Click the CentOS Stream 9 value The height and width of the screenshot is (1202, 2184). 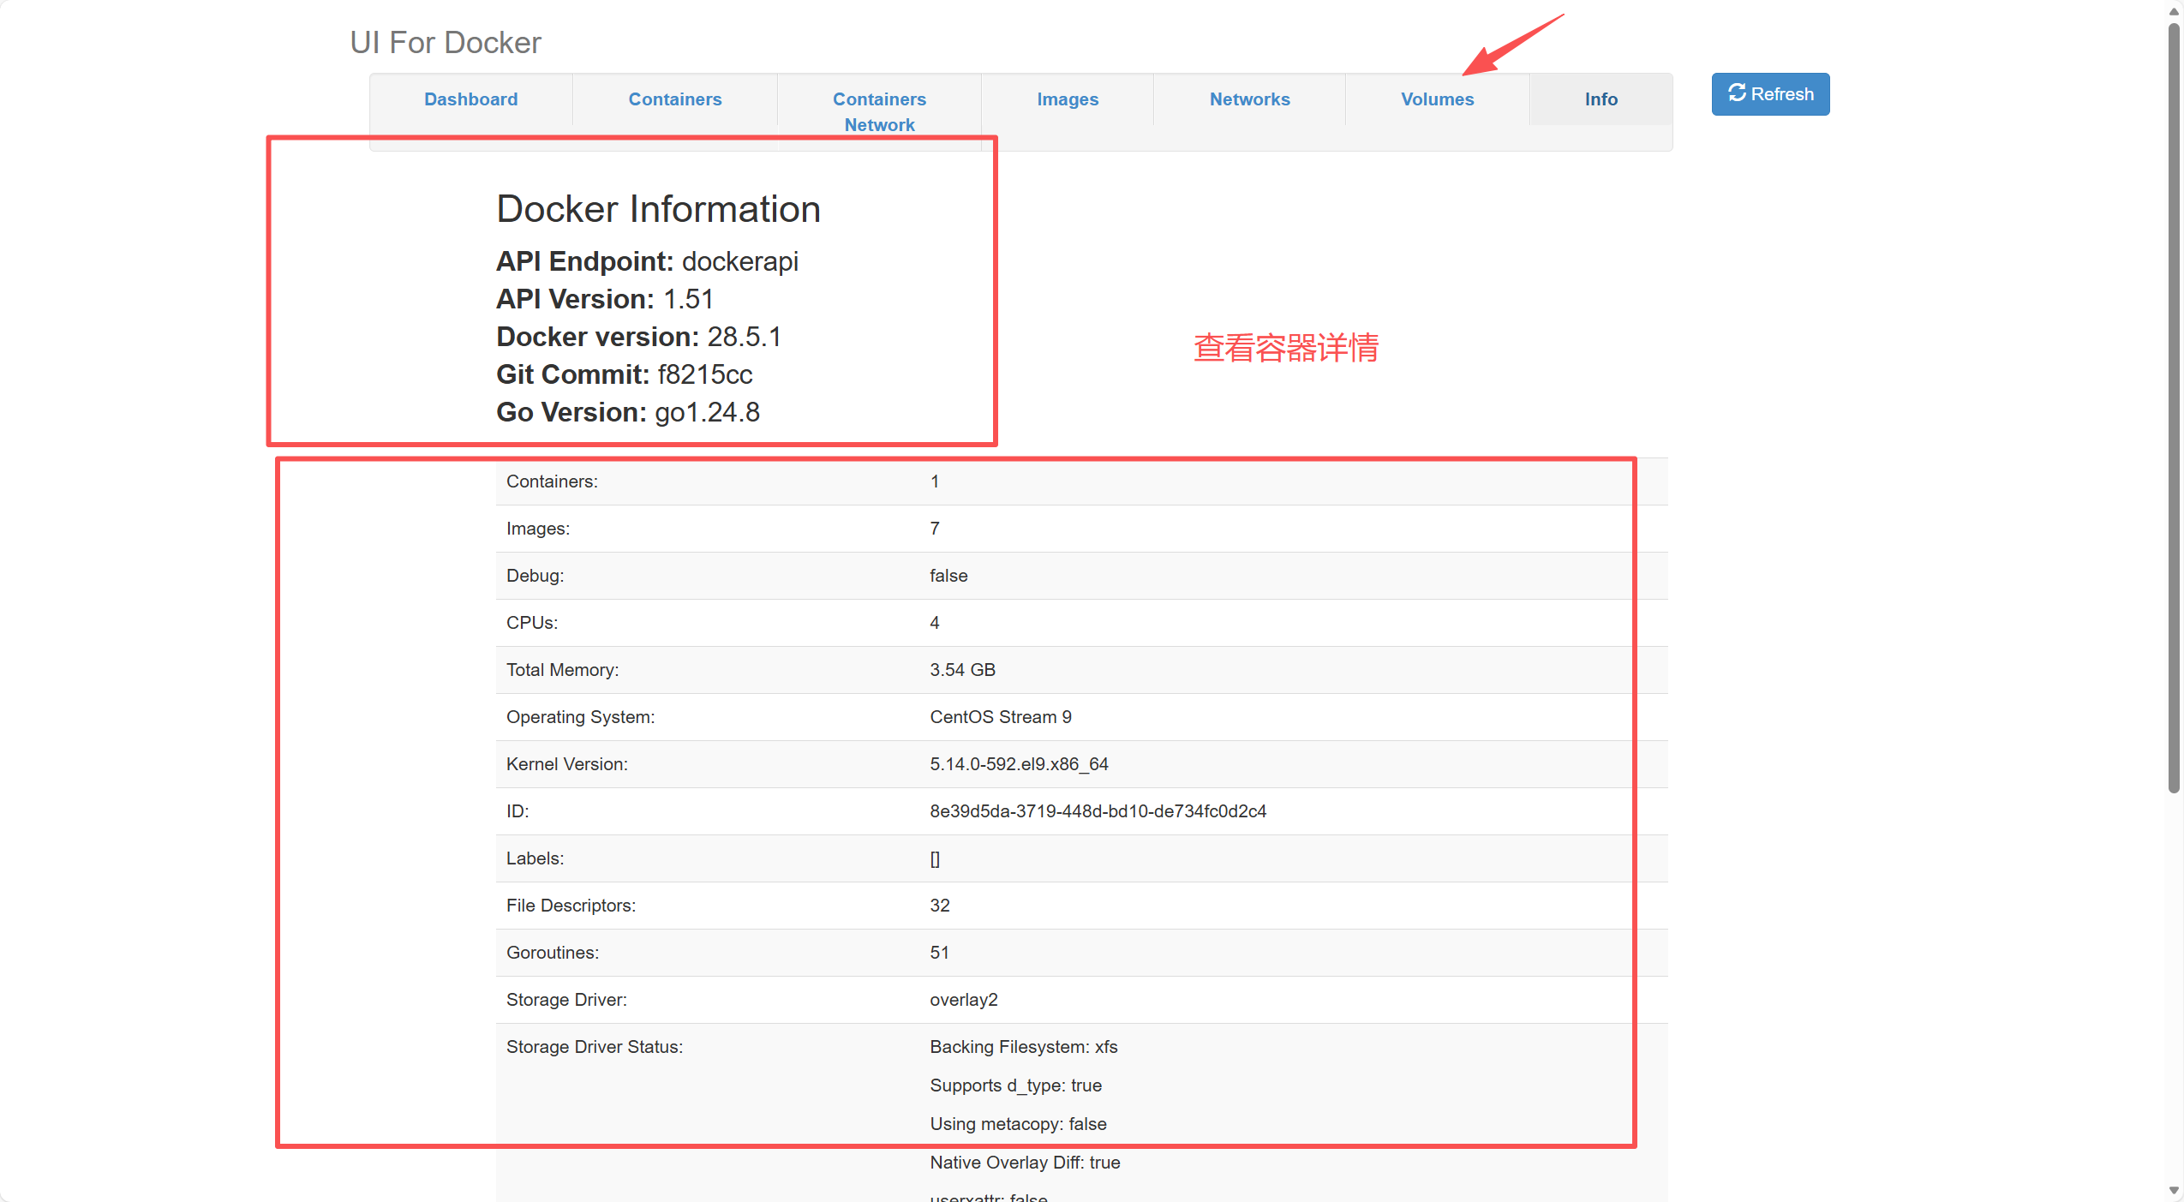pyautogui.click(x=1000, y=717)
